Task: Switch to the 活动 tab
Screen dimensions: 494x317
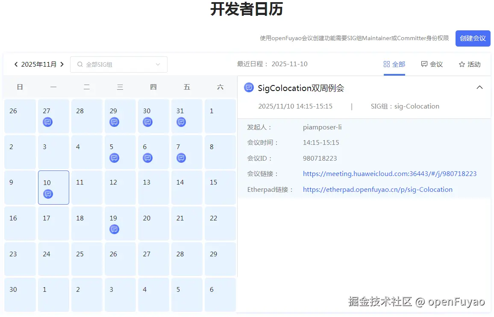Action: click(x=470, y=64)
